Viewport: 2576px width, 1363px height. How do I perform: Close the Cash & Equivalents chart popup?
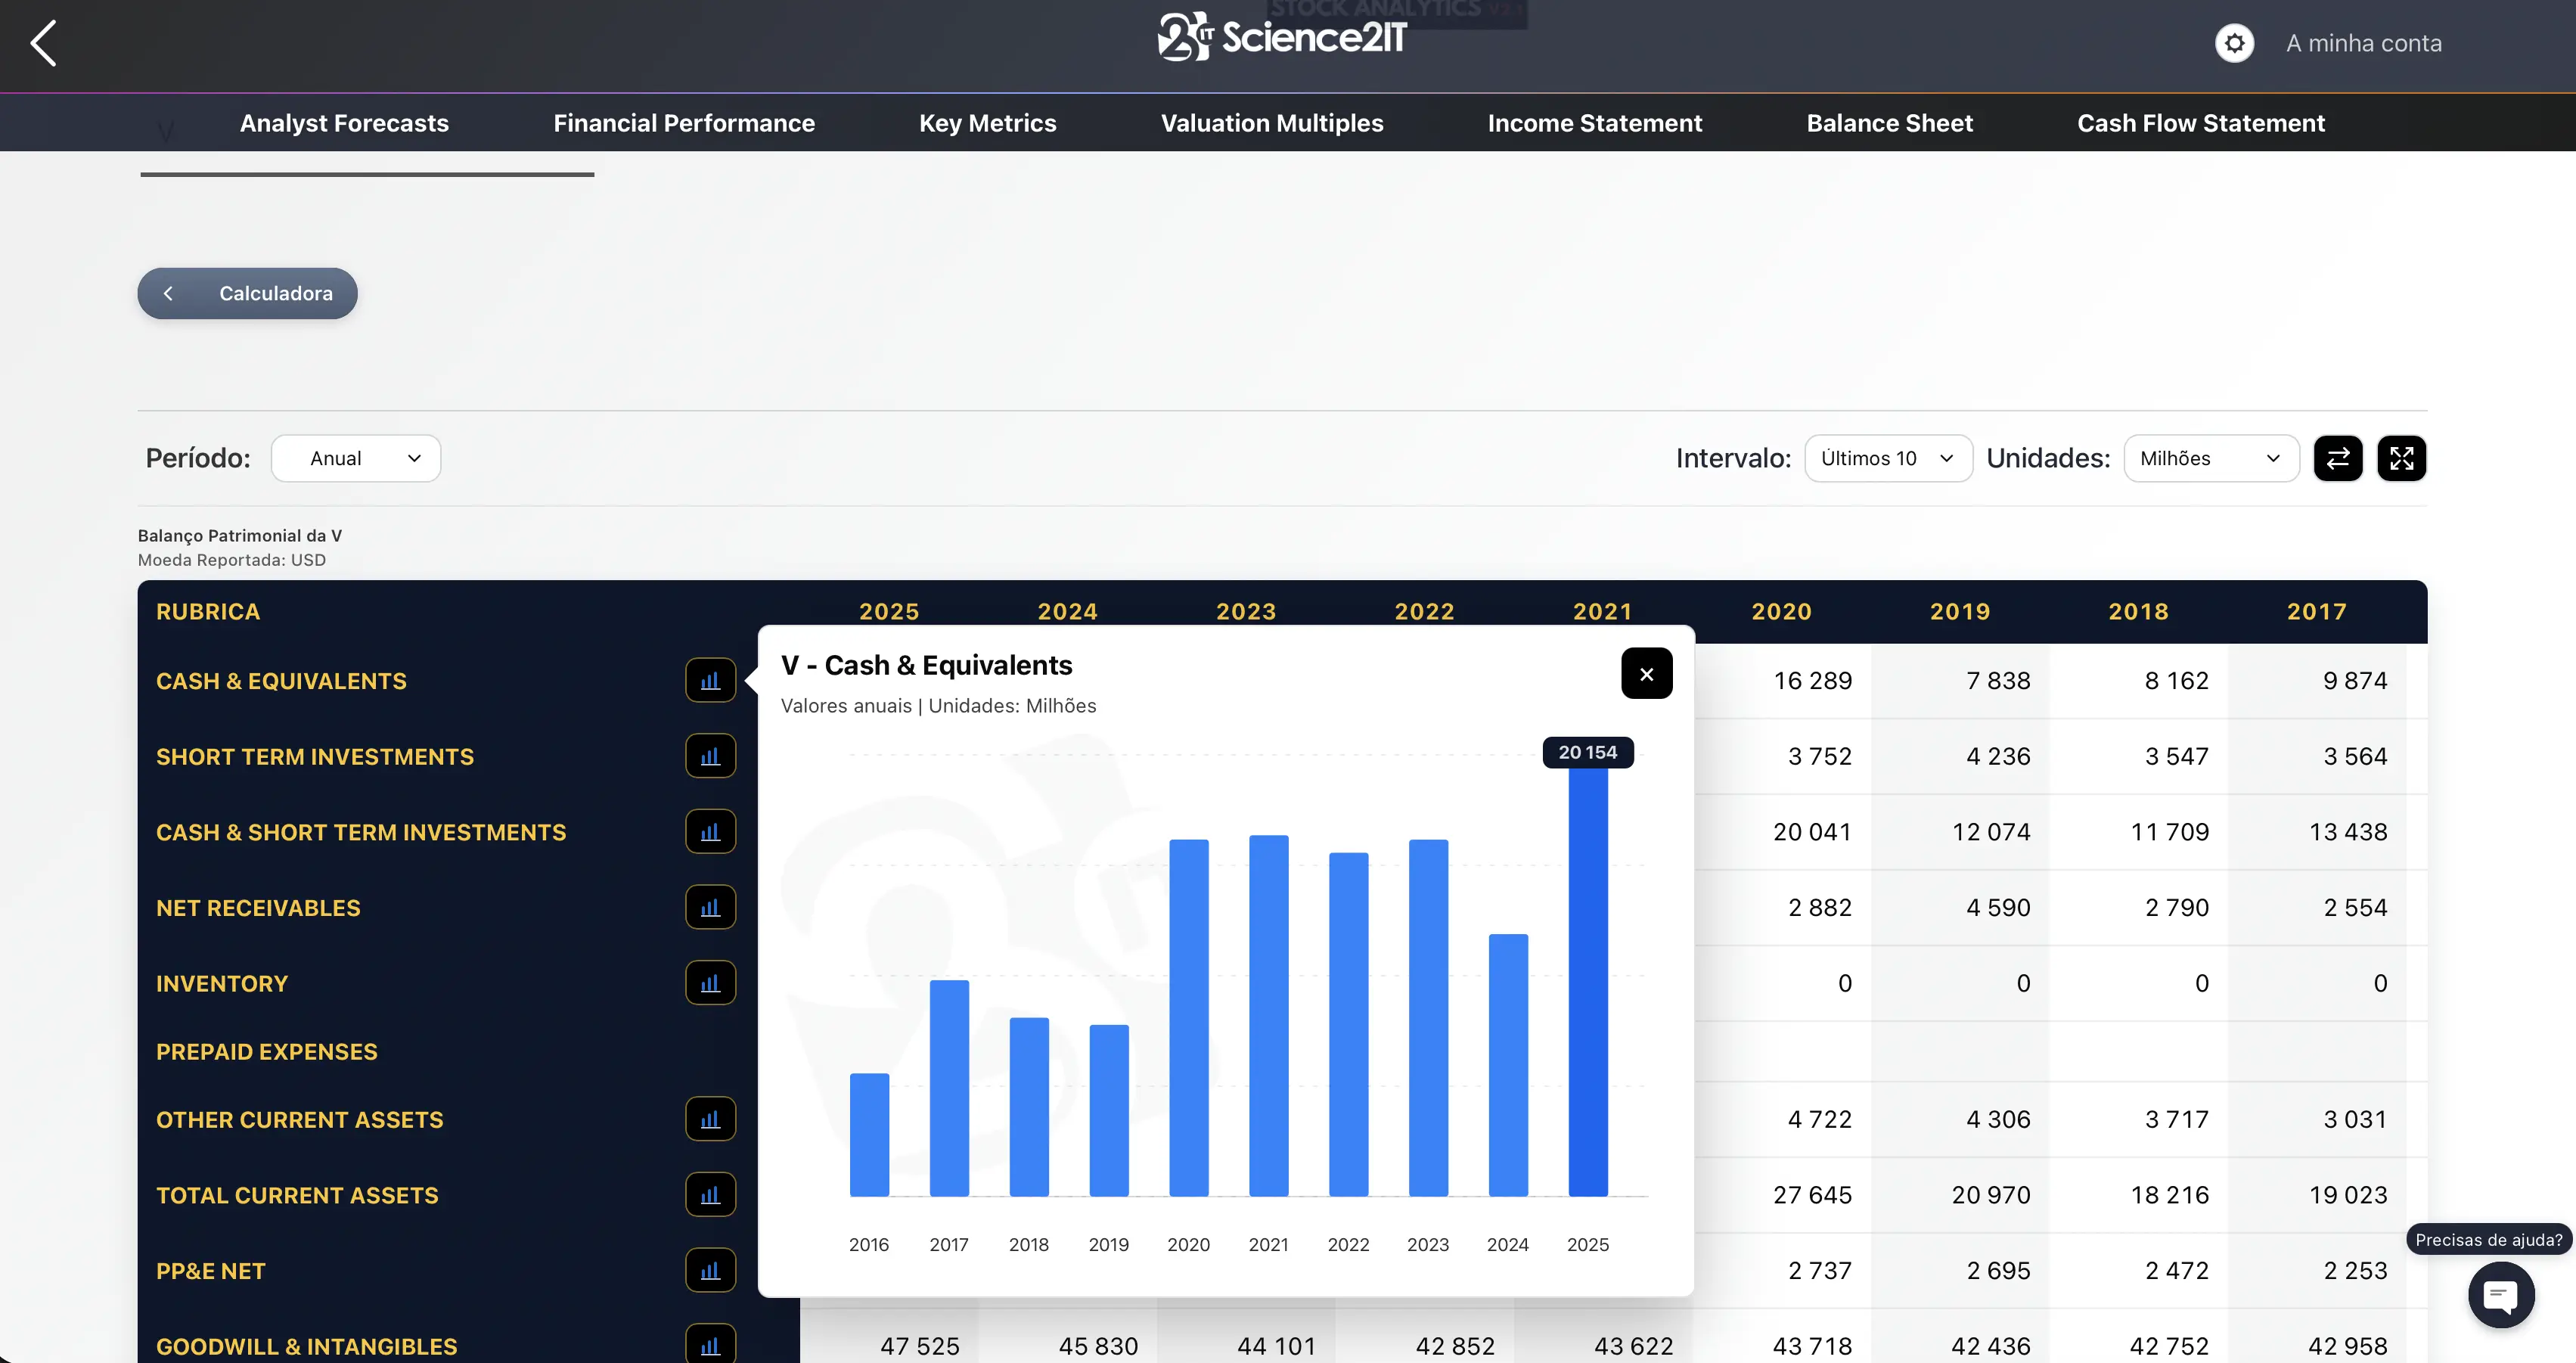click(x=1646, y=674)
